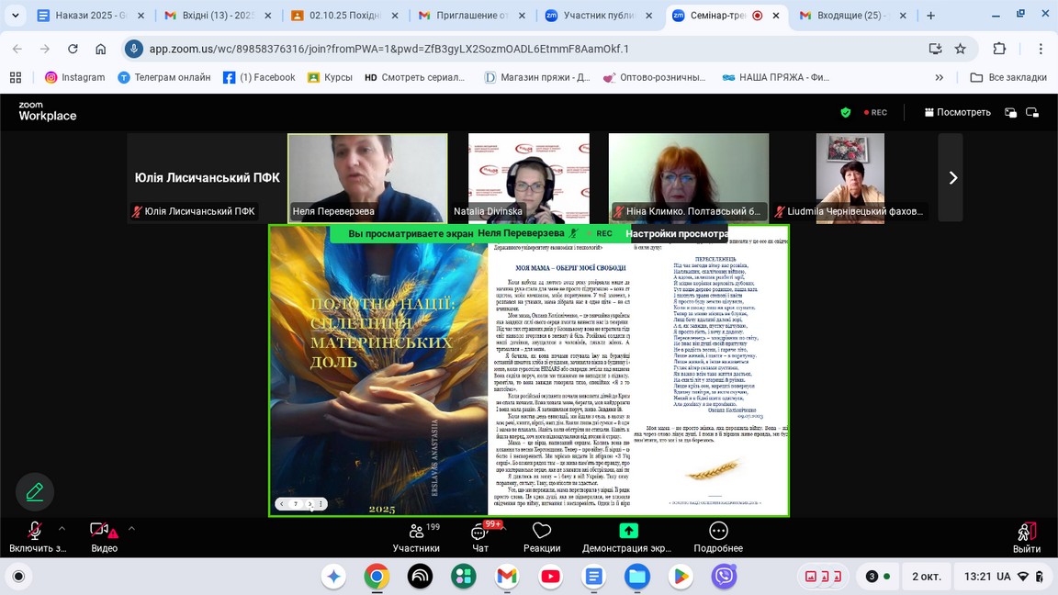Screen dimensions: 1058x595
Task: Bookmark this page with star icon
Action: (961, 49)
